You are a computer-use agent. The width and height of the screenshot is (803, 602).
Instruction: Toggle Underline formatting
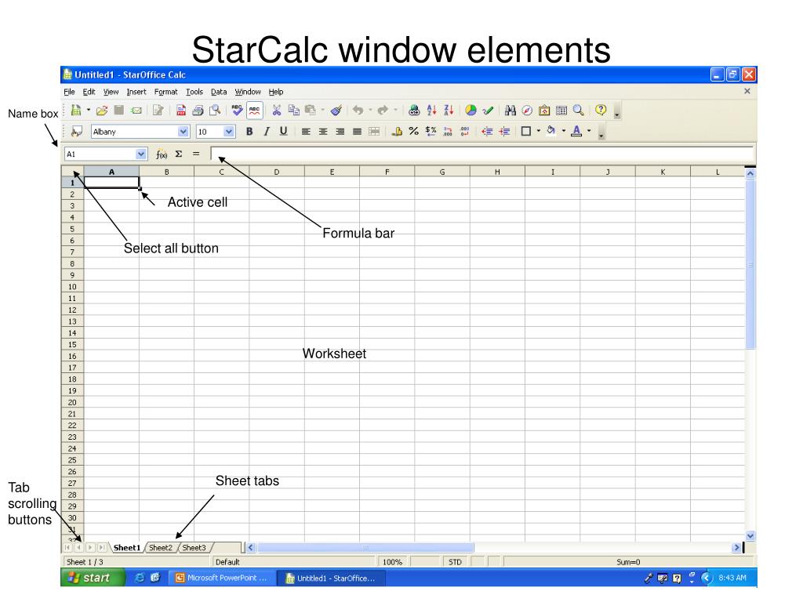pos(283,132)
